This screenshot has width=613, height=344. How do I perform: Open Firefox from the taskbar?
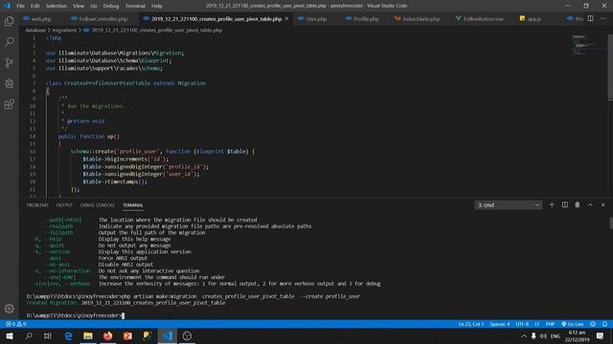[x=108, y=335]
